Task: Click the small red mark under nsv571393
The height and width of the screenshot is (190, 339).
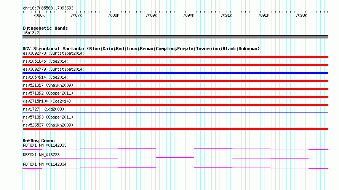Action: click(x=23, y=121)
